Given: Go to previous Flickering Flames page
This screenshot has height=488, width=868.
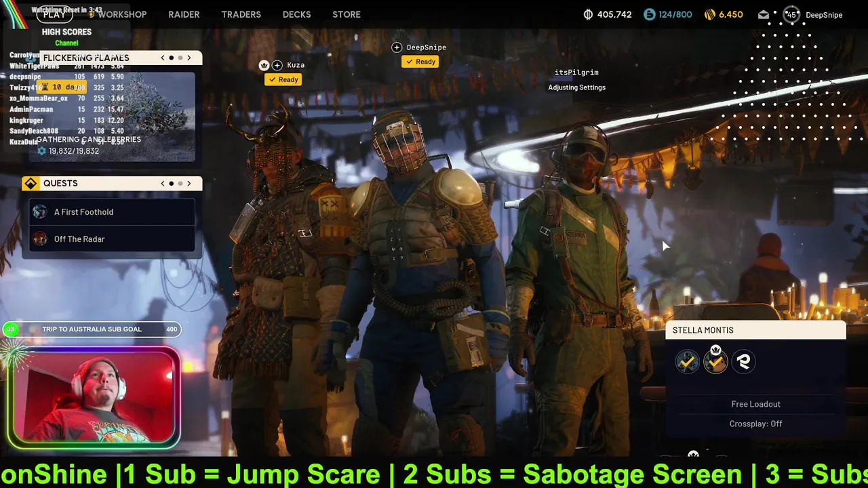Looking at the screenshot, I should pyautogui.click(x=163, y=58).
